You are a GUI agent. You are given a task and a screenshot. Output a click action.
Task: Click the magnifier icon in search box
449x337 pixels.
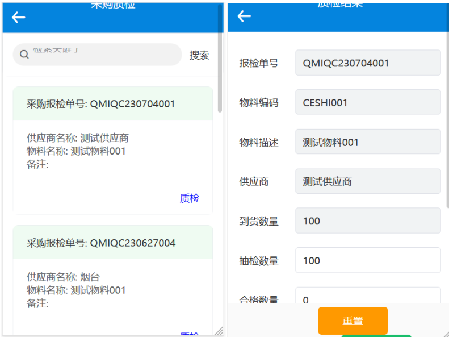[x=24, y=55]
